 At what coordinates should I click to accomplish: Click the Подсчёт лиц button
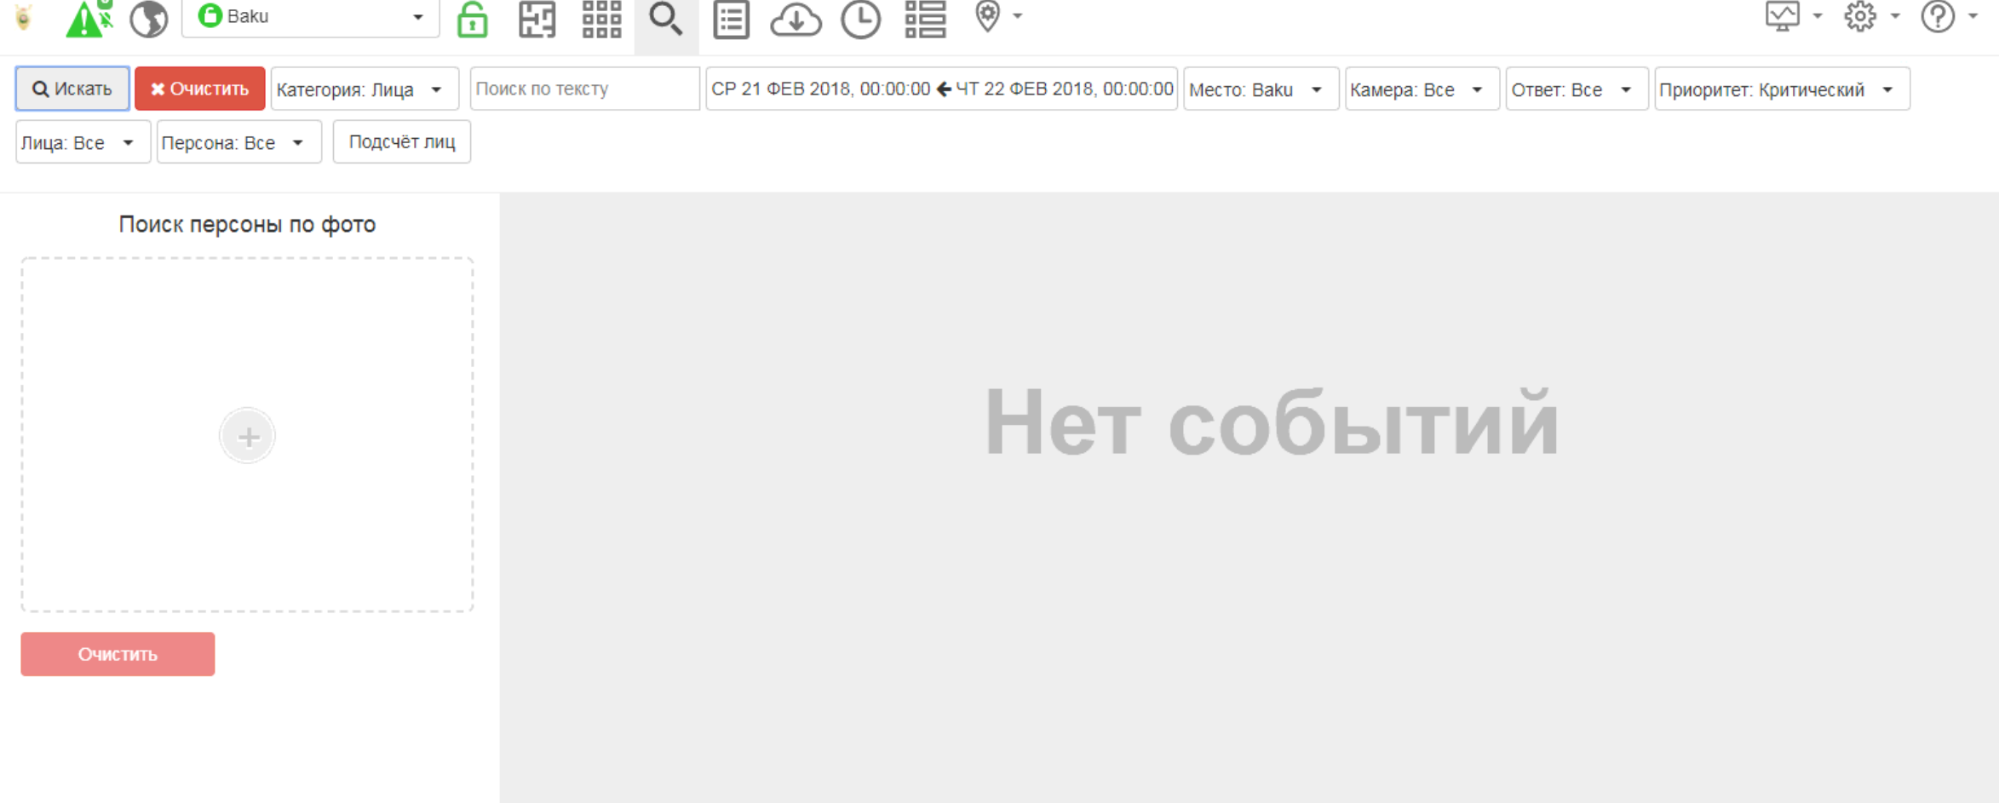[402, 142]
